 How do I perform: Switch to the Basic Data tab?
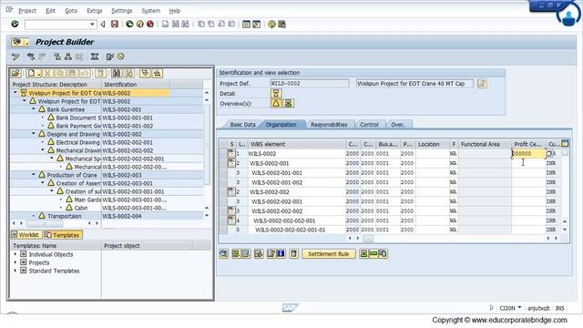[242, 125]
